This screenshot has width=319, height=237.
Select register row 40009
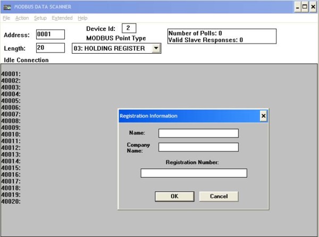[11, 128]
